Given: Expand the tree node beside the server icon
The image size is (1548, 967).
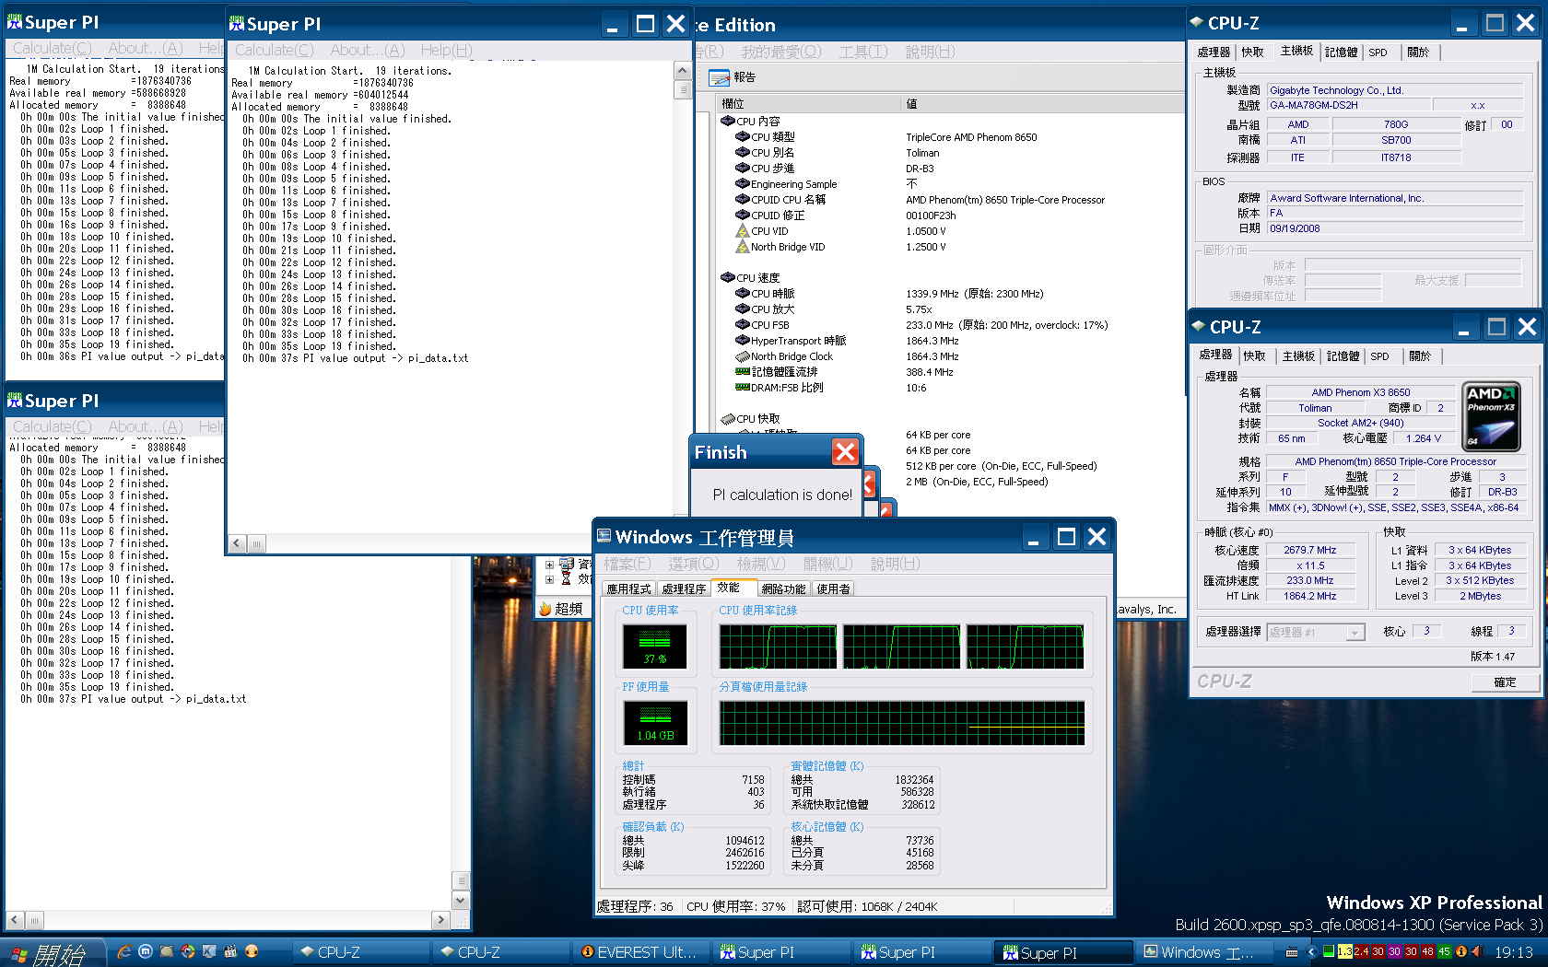Looking at the screenshot, I should (x=550, y=565).
